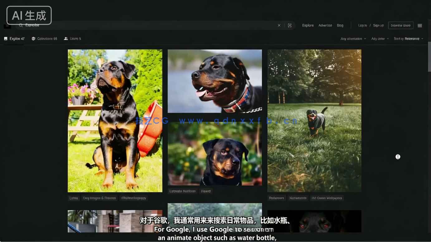The width and height of the screenshot is (431, 242).
Task: Click the Users tab people icon
Action: (66, 39)
